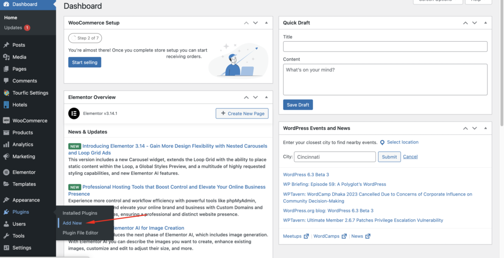Click the Quick Draft Content textarea
Image resolution: width=504 pixels, height=258 pixels.
click(385, 80)
